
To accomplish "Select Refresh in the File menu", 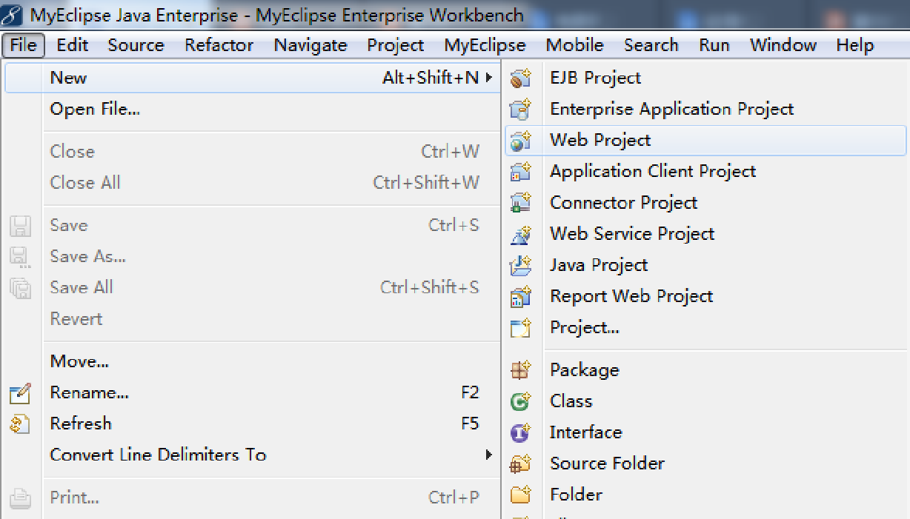I will [x=81, y=423].
